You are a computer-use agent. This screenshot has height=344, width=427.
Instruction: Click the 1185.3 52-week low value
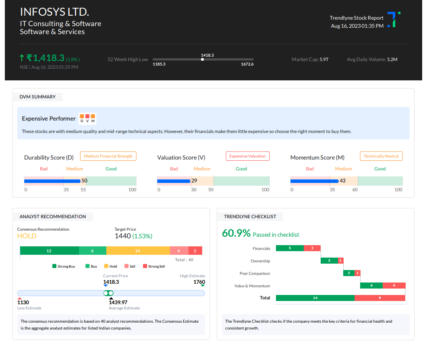(159, 64)
